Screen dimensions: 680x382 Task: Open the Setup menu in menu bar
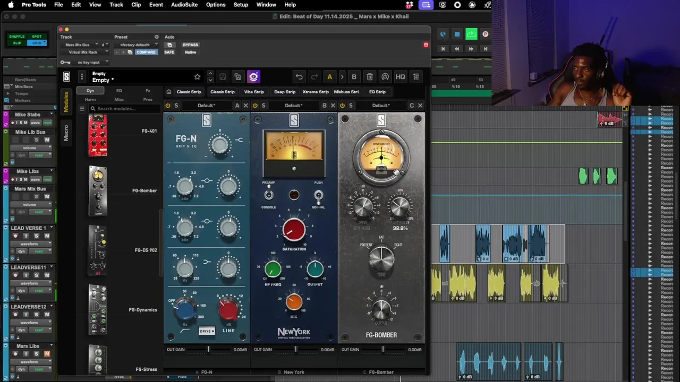coord(241,5)
